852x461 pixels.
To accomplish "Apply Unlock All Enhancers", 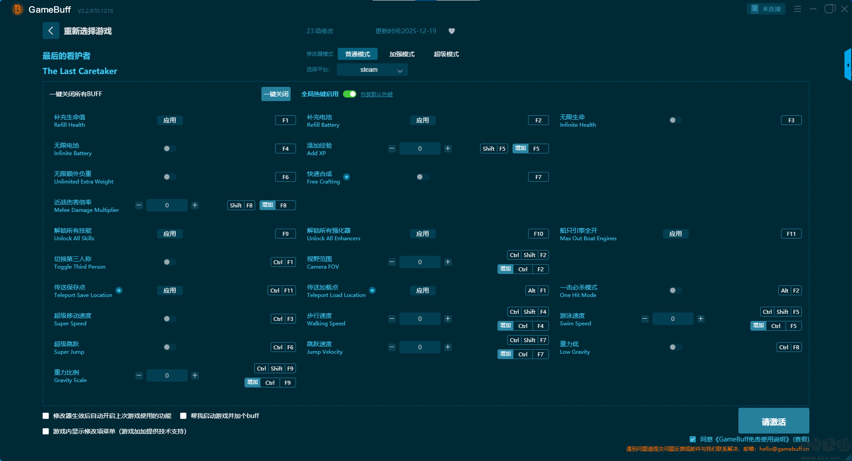I will [x=422, y=234].
